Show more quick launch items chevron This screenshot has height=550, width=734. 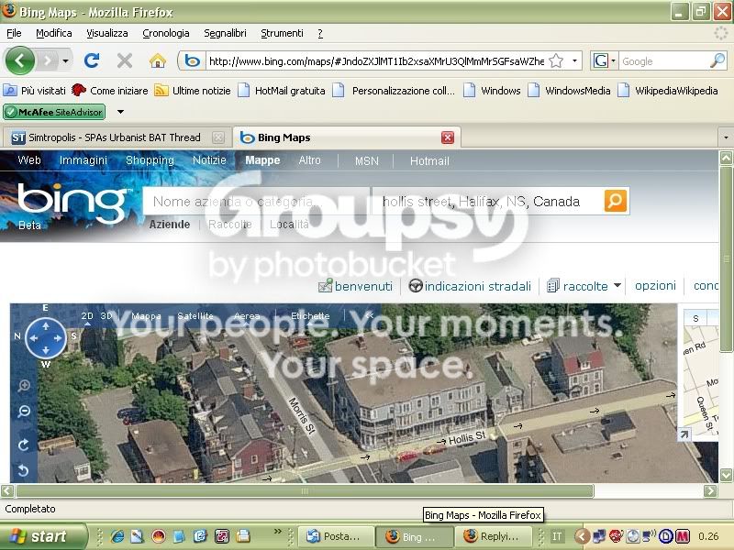click(x=278, y=532)
